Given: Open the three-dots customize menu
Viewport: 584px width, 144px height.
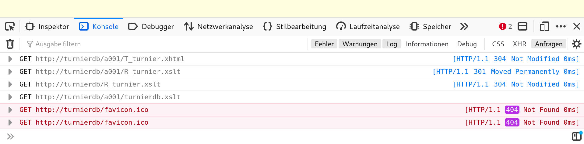Looking at the screenshot, I should (561, 27).
